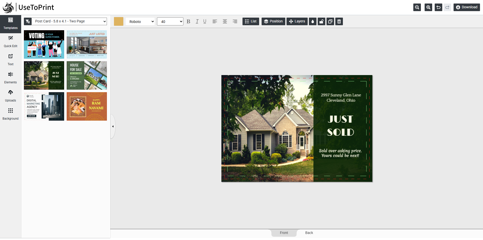Expand the Post Card template size dropdown
Viewport: 483px width, 240px height.
click(x=69, y=21)
